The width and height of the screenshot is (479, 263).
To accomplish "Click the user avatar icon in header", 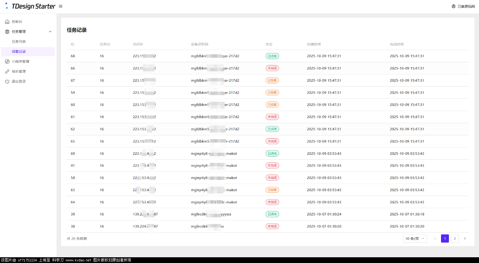I will click(x=453, y=6).
